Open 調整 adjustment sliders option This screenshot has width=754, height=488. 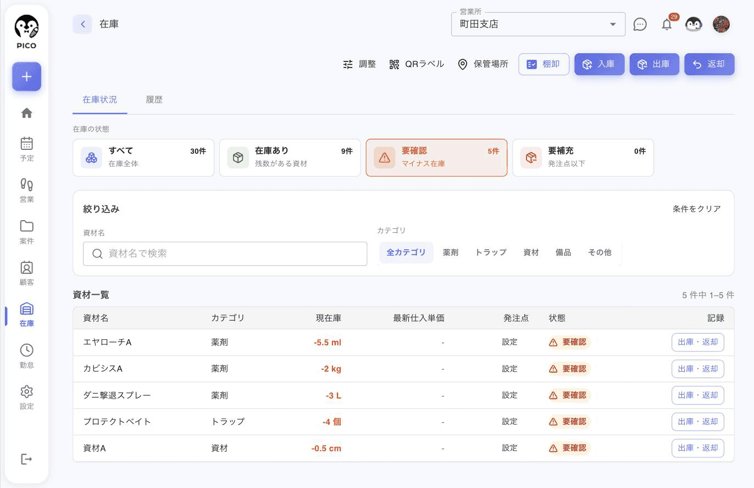point(359,64)
